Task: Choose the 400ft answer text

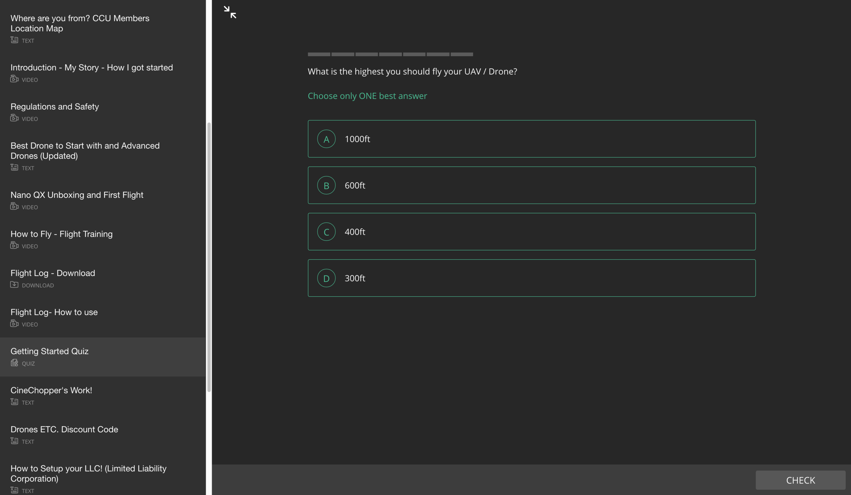Action: click(x=355, y=232)
